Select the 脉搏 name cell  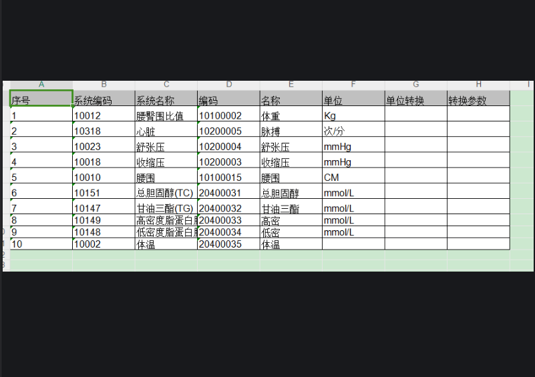coord(291,131)
